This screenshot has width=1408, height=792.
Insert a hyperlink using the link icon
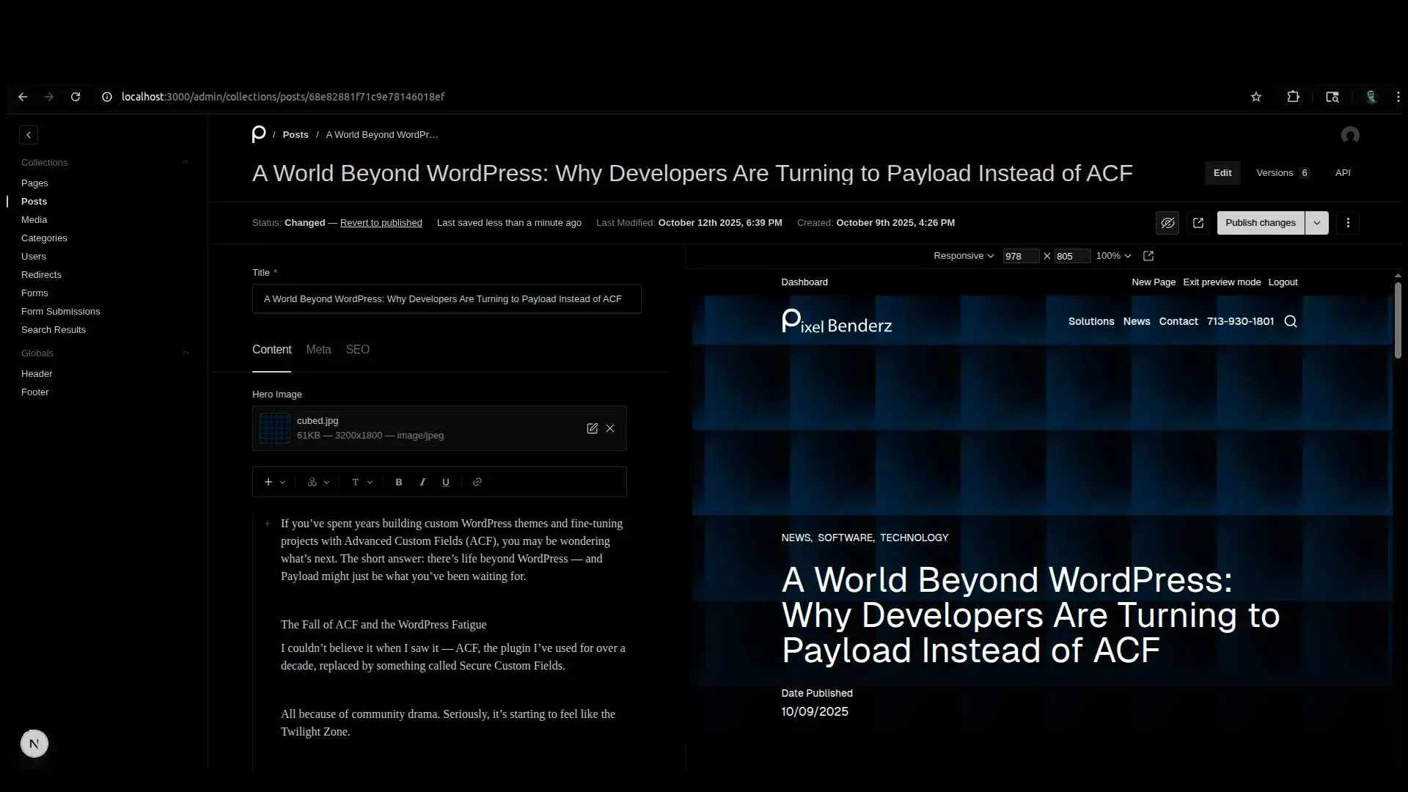477,482
